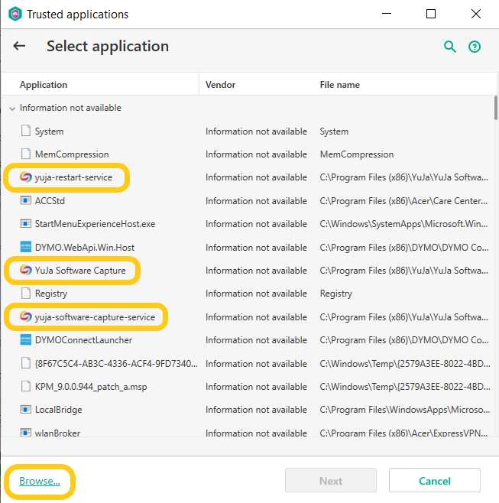Screen dimensions: 499x503
Task: Click the DYMO.WebApi.Win.Host DYMO icon
Action: point(26,247)
